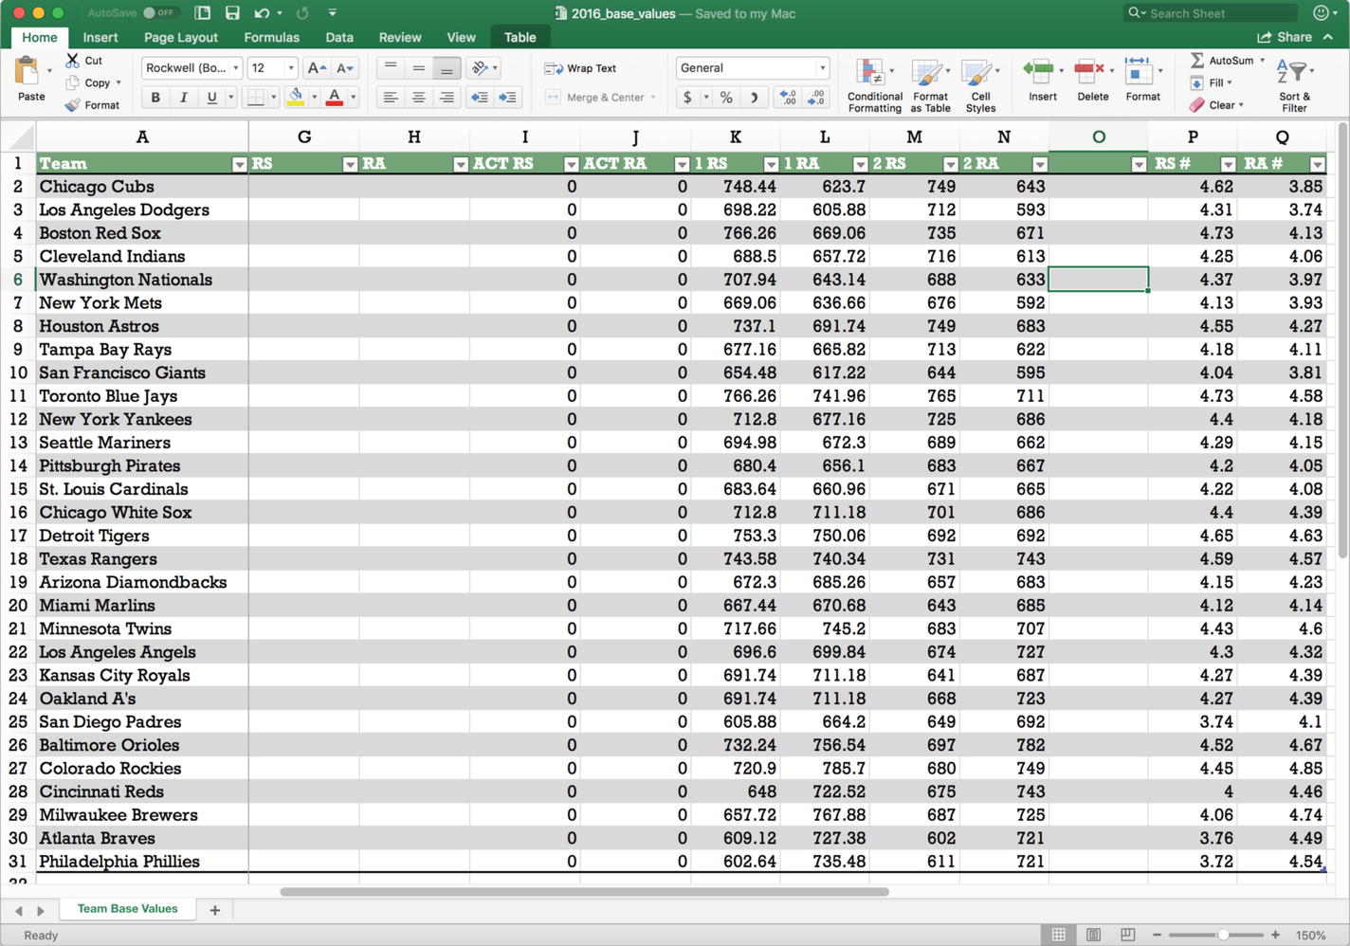1350x946 pixels.
Task: Decrease the indent level
Action: click(x=480, y=97)
